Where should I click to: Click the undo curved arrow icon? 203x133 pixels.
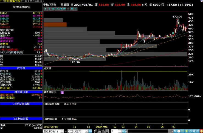[190, 131]
